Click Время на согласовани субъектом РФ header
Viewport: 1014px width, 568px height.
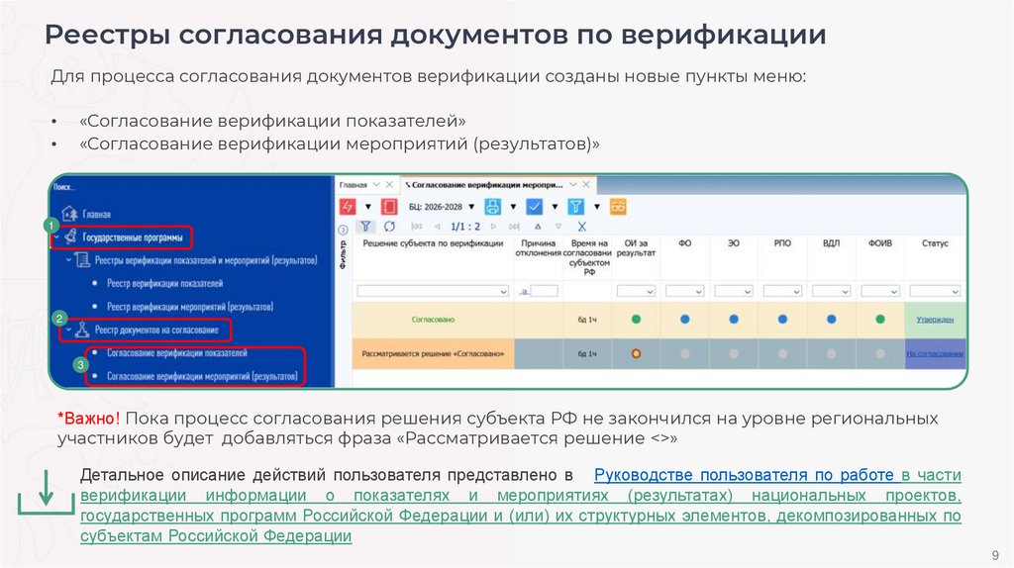(x=587, y=258)
